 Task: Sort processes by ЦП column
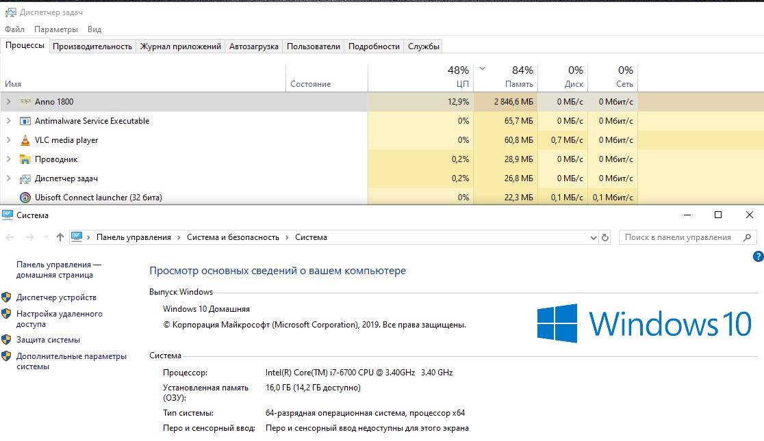pyautogui.click(x=420, y=77)
